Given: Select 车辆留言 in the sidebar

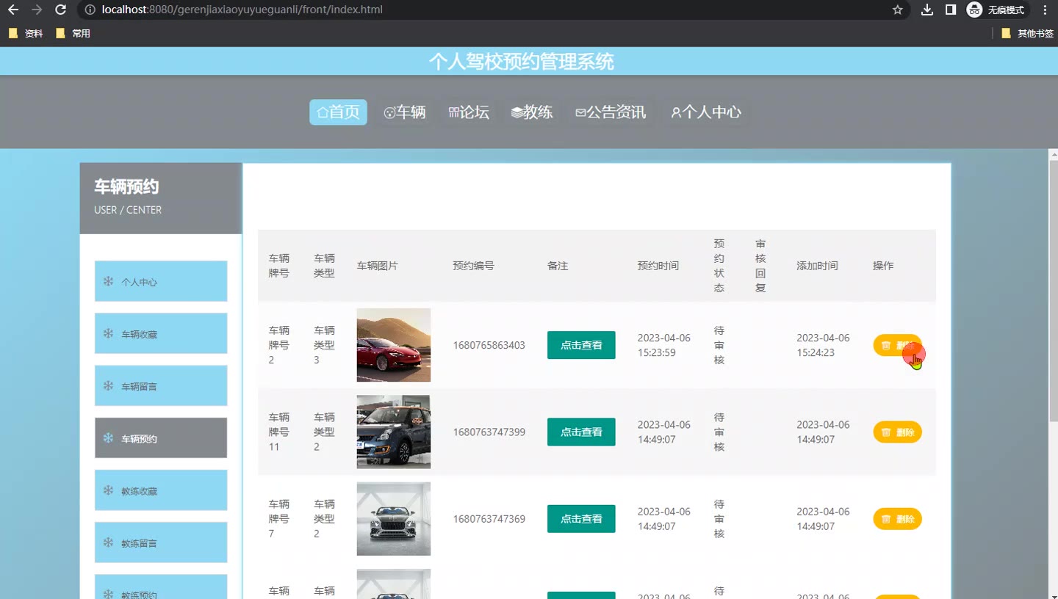Looking at the screenshot, I should (x=161, y=385).
